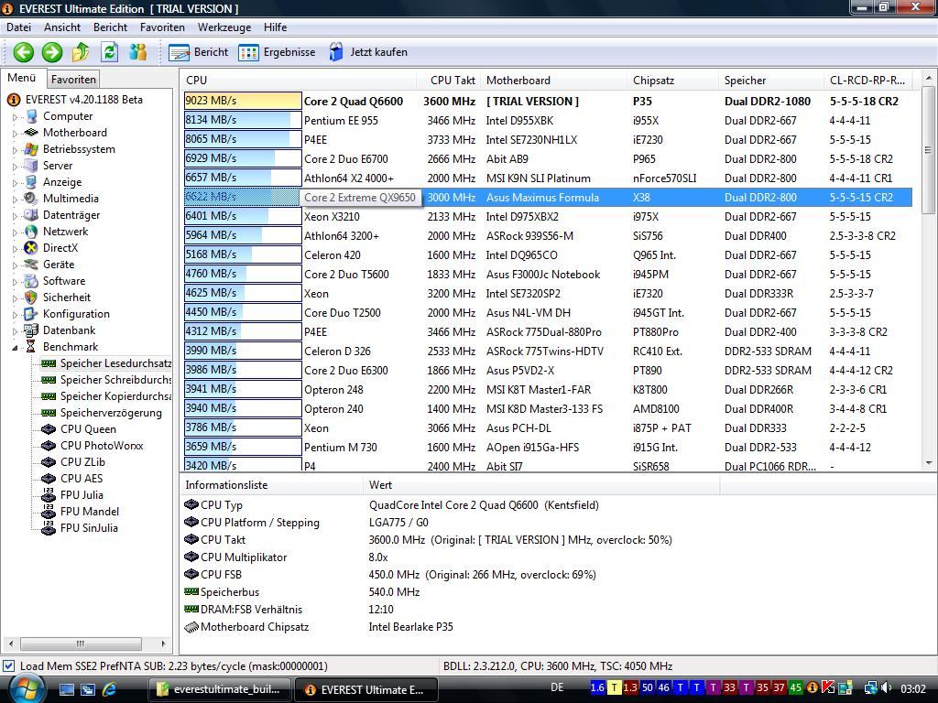The height and width of the screenshot is (703, 938).
Task: Click the 9023 MB/s result bar
Action: point(243,101)
